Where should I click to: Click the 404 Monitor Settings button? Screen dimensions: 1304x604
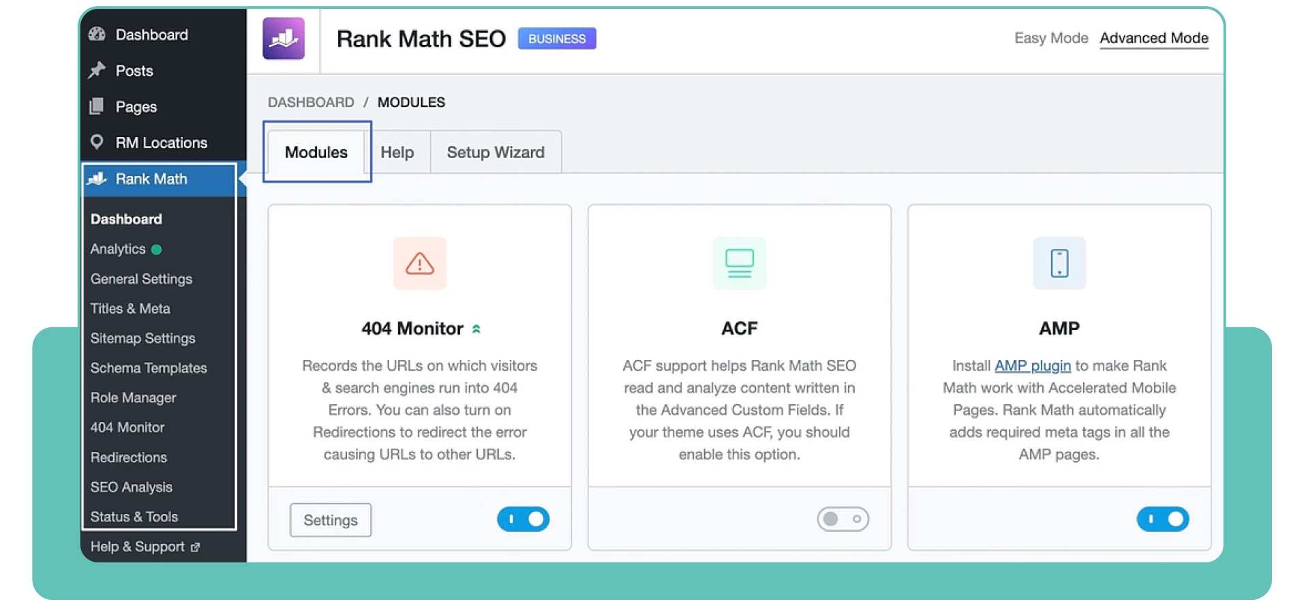331,520
